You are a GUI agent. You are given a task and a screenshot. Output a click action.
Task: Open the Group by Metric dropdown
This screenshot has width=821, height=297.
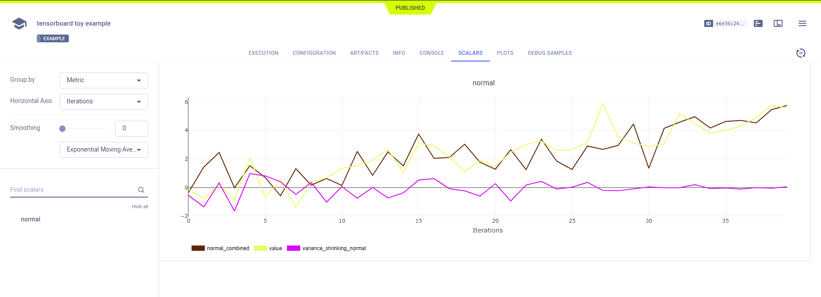tap(104, 80)
